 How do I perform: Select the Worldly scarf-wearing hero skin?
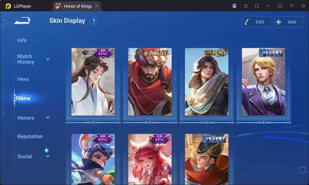point(207,82)
